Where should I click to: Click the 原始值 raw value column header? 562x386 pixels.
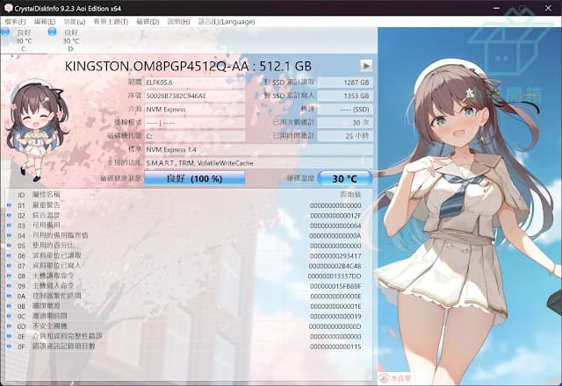(x=350, y=195)
